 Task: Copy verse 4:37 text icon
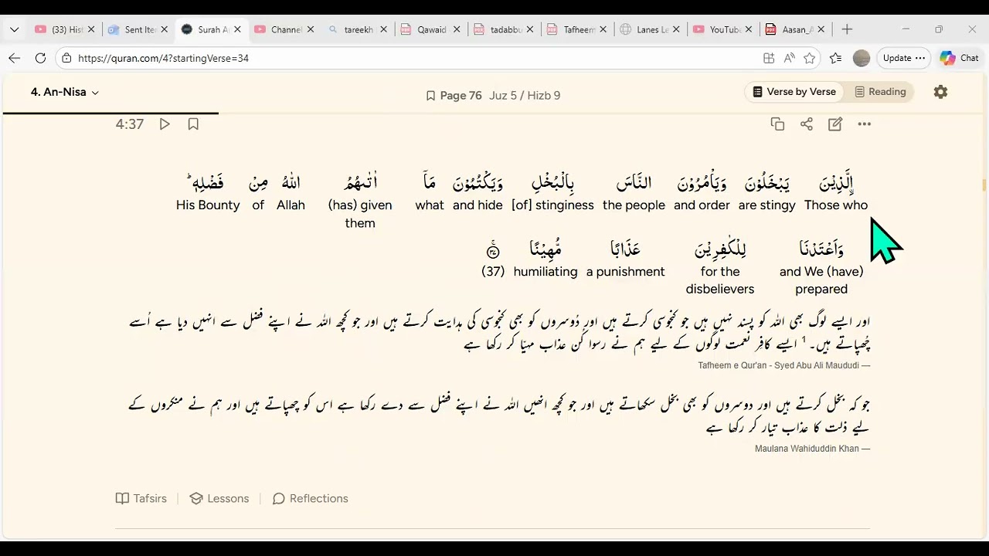777,124
